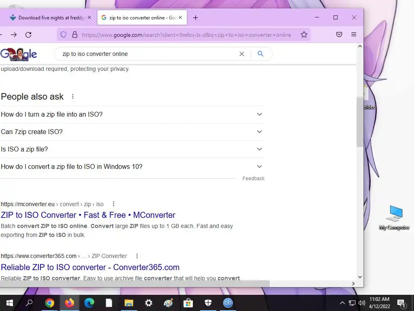The height and width of the screenshot is (311, 414).
Task: Open a new tab with plus icon
Action: click(x=195, y=18)
